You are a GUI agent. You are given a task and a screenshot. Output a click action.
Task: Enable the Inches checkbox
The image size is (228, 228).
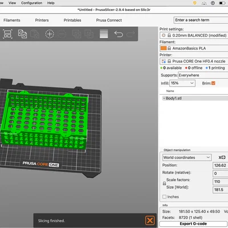[x=165, y=197]
